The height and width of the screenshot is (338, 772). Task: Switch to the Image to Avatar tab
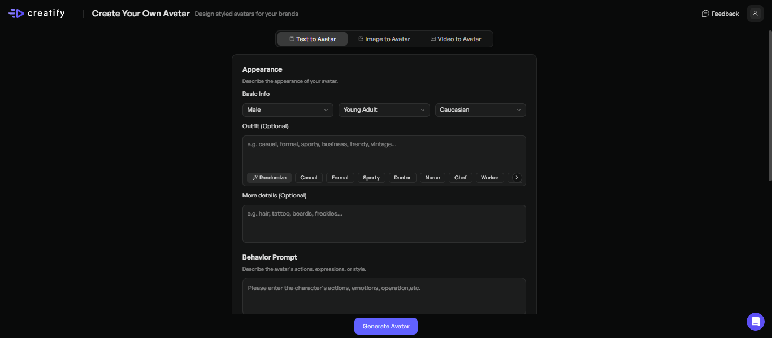point(384,39)
